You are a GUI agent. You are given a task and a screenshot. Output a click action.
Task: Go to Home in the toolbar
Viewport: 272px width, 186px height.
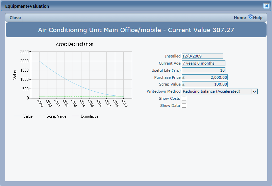[240, 18]
